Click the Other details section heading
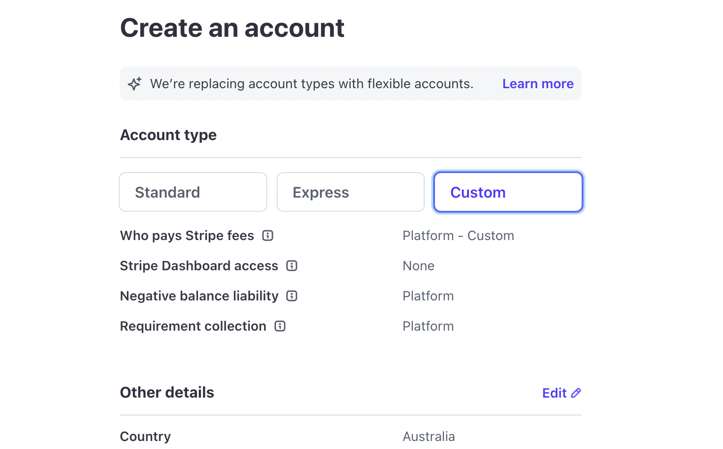 point(167,392)
